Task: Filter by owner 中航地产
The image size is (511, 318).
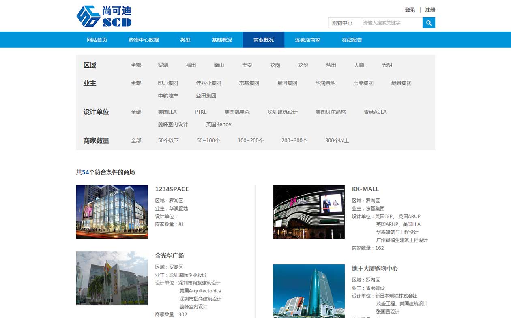Action: pyautogui.click(x=168, y=95)
